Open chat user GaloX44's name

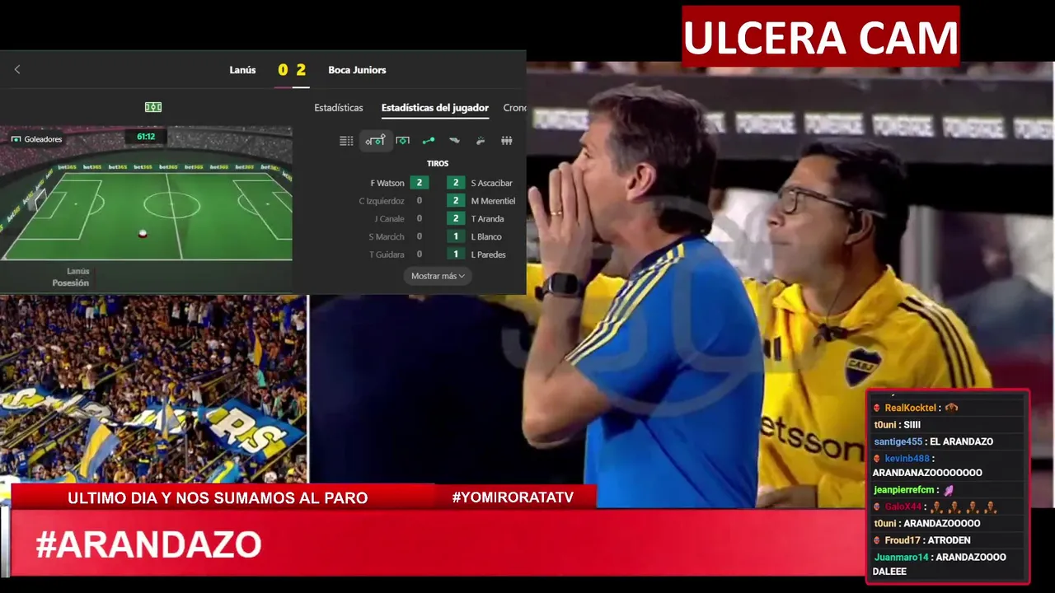click(903, 507)
